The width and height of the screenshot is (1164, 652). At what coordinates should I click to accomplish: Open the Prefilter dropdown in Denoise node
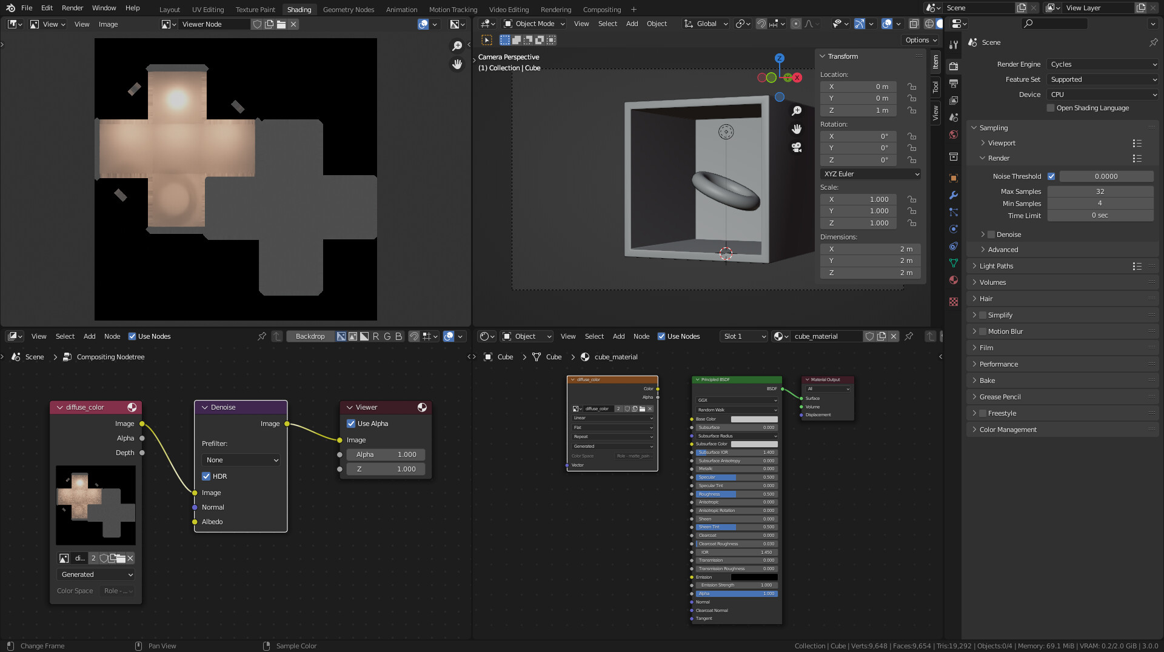[x=240, y=460]
